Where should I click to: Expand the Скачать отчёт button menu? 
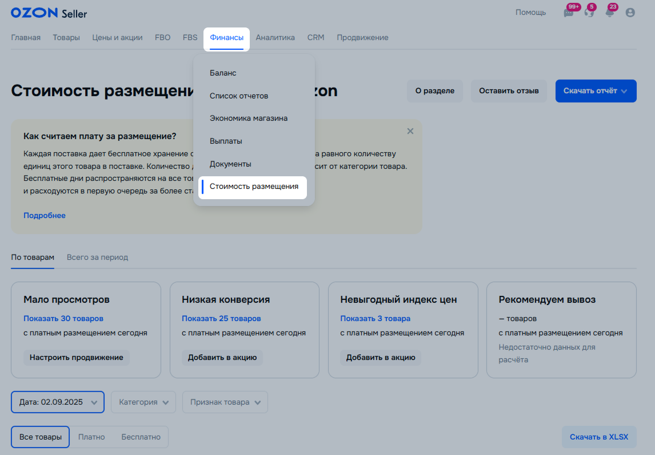coord(596,91)
